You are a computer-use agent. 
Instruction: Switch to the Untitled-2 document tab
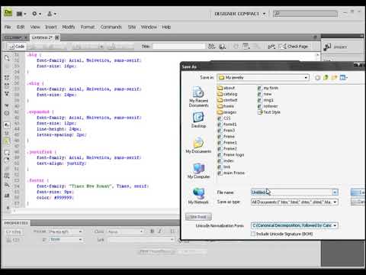pyautogui.click(x=42, y=37)
